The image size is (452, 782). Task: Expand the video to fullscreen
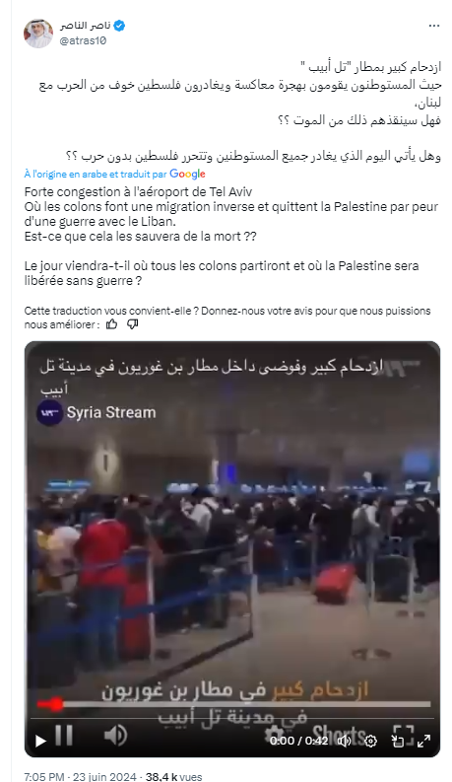point(423,741)
